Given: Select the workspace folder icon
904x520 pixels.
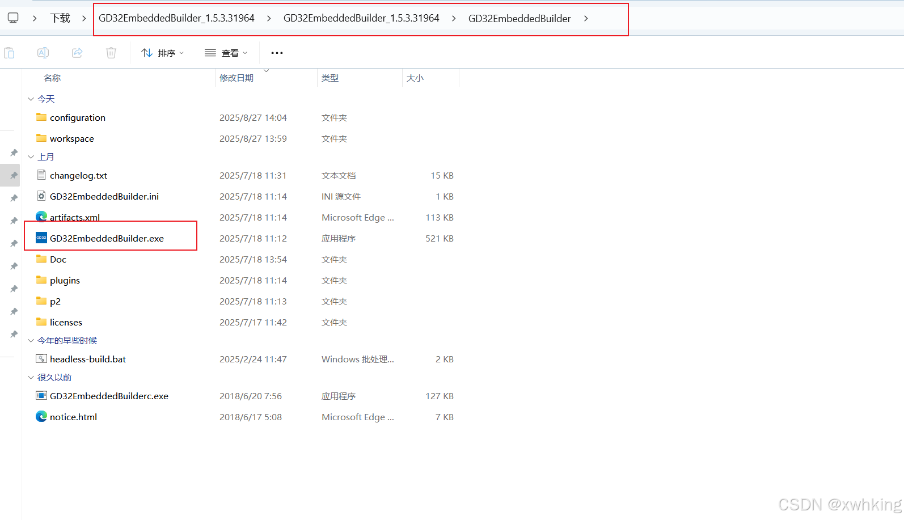Looking at the screenshot, I should pyautogui.click(x=41, y=138).
